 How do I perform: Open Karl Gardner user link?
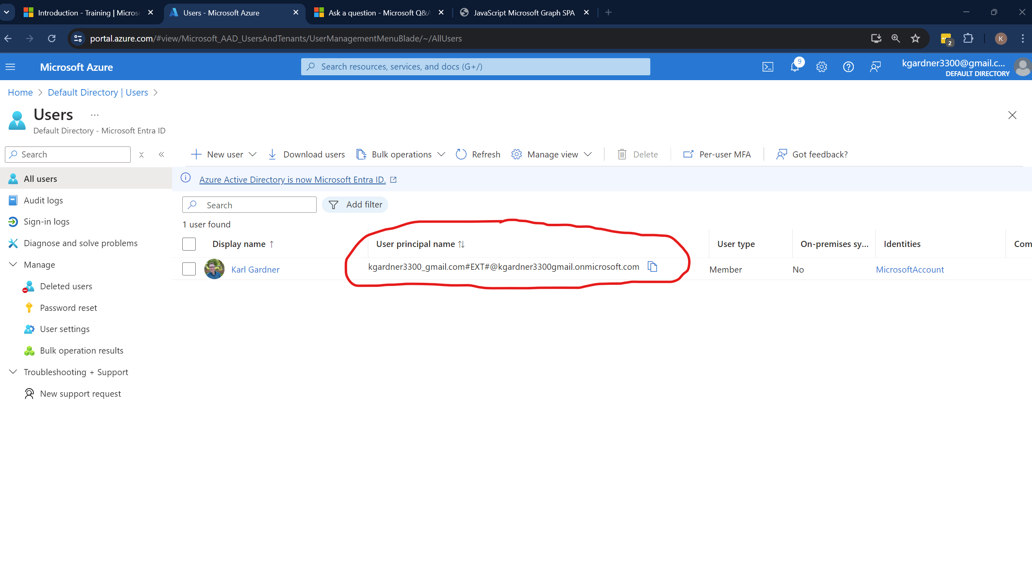click(x=255, y=270)
